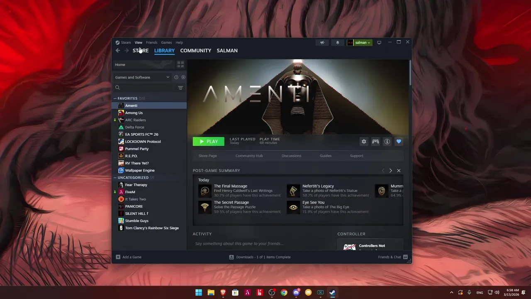Open Friends & Chat window

click(x=392, y=257)
